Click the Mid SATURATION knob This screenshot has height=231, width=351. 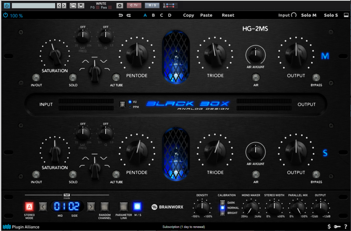[55, 54]
